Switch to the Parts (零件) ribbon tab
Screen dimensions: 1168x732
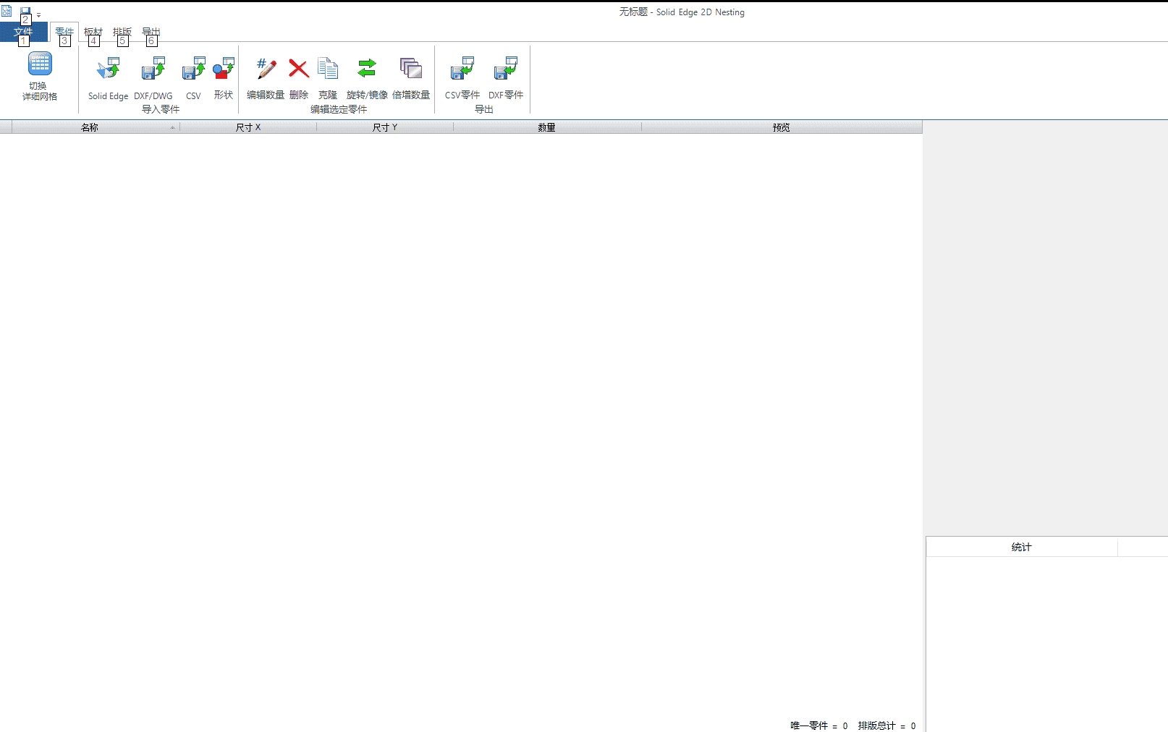pyautogui.click(x=64, y=32)
